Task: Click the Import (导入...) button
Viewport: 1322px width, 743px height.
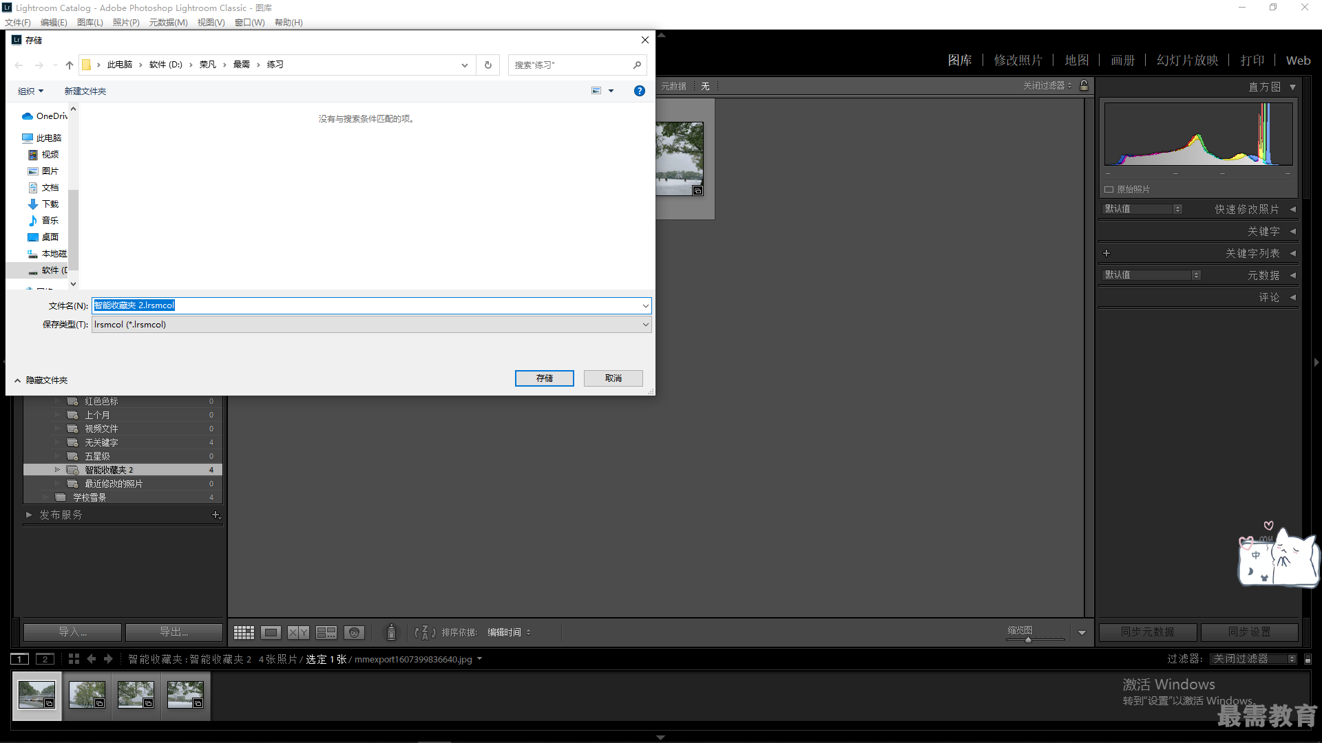Action: point(72,632)
